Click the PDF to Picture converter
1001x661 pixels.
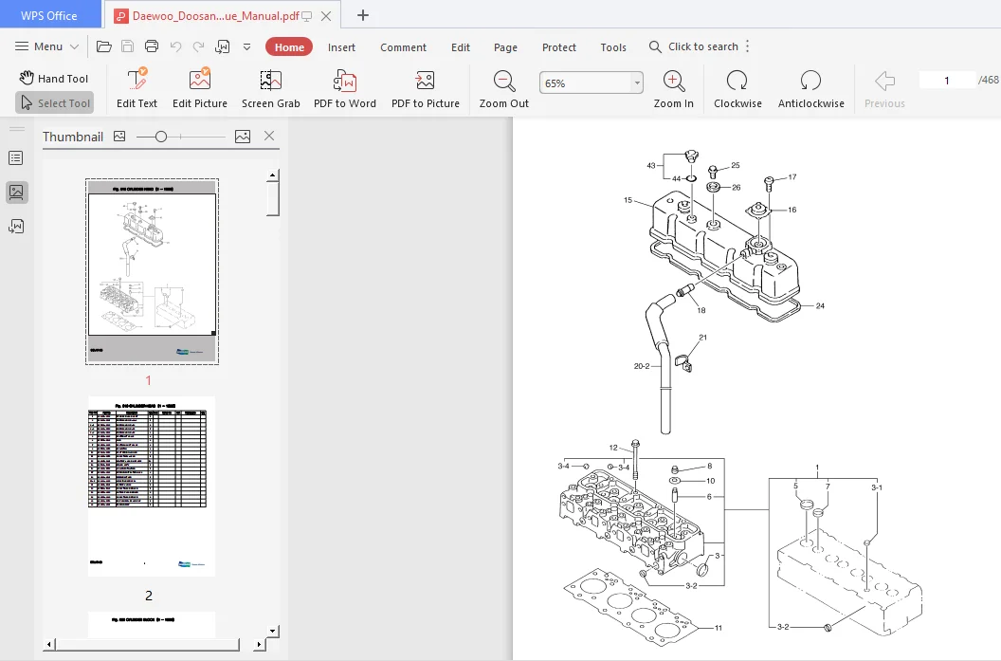point(426,89)
